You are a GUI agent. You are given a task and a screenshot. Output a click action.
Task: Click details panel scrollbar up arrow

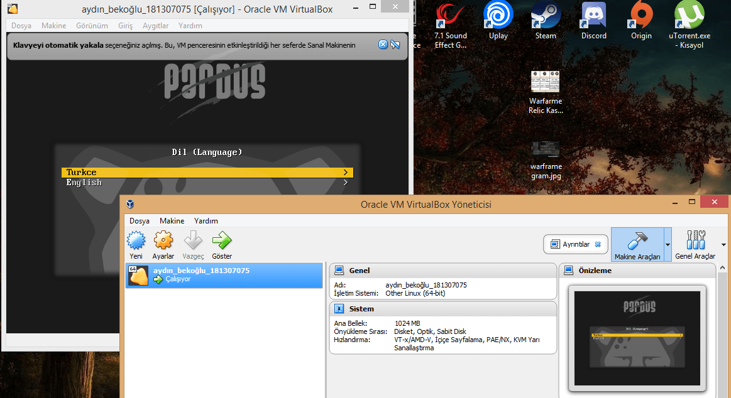pos(723,267)
